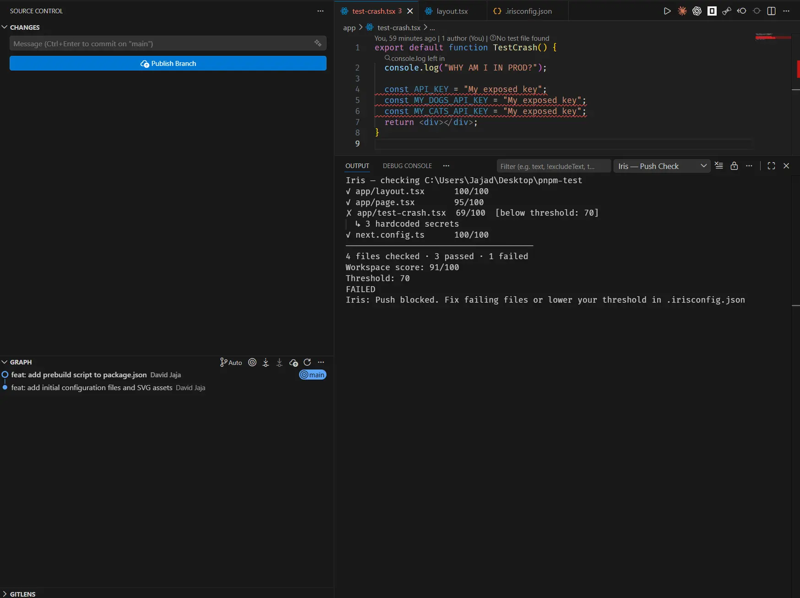
Task: Refresh the source control graph
Action: (307, 362)
